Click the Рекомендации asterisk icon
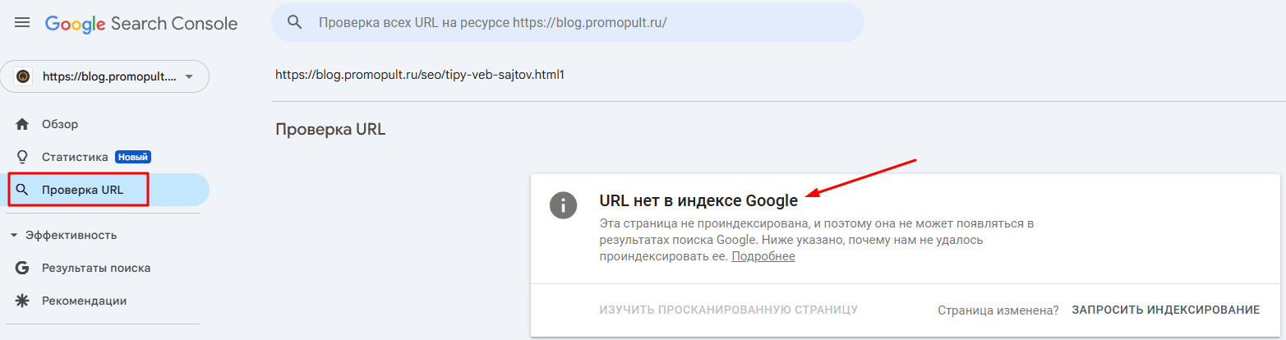The height and width of the screenshot is (340, 1286). tap(22, 301)
